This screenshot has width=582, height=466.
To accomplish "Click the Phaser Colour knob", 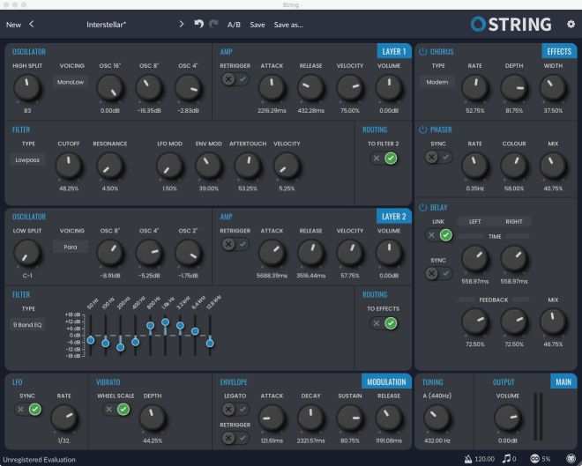I will [x=514, y=166].
